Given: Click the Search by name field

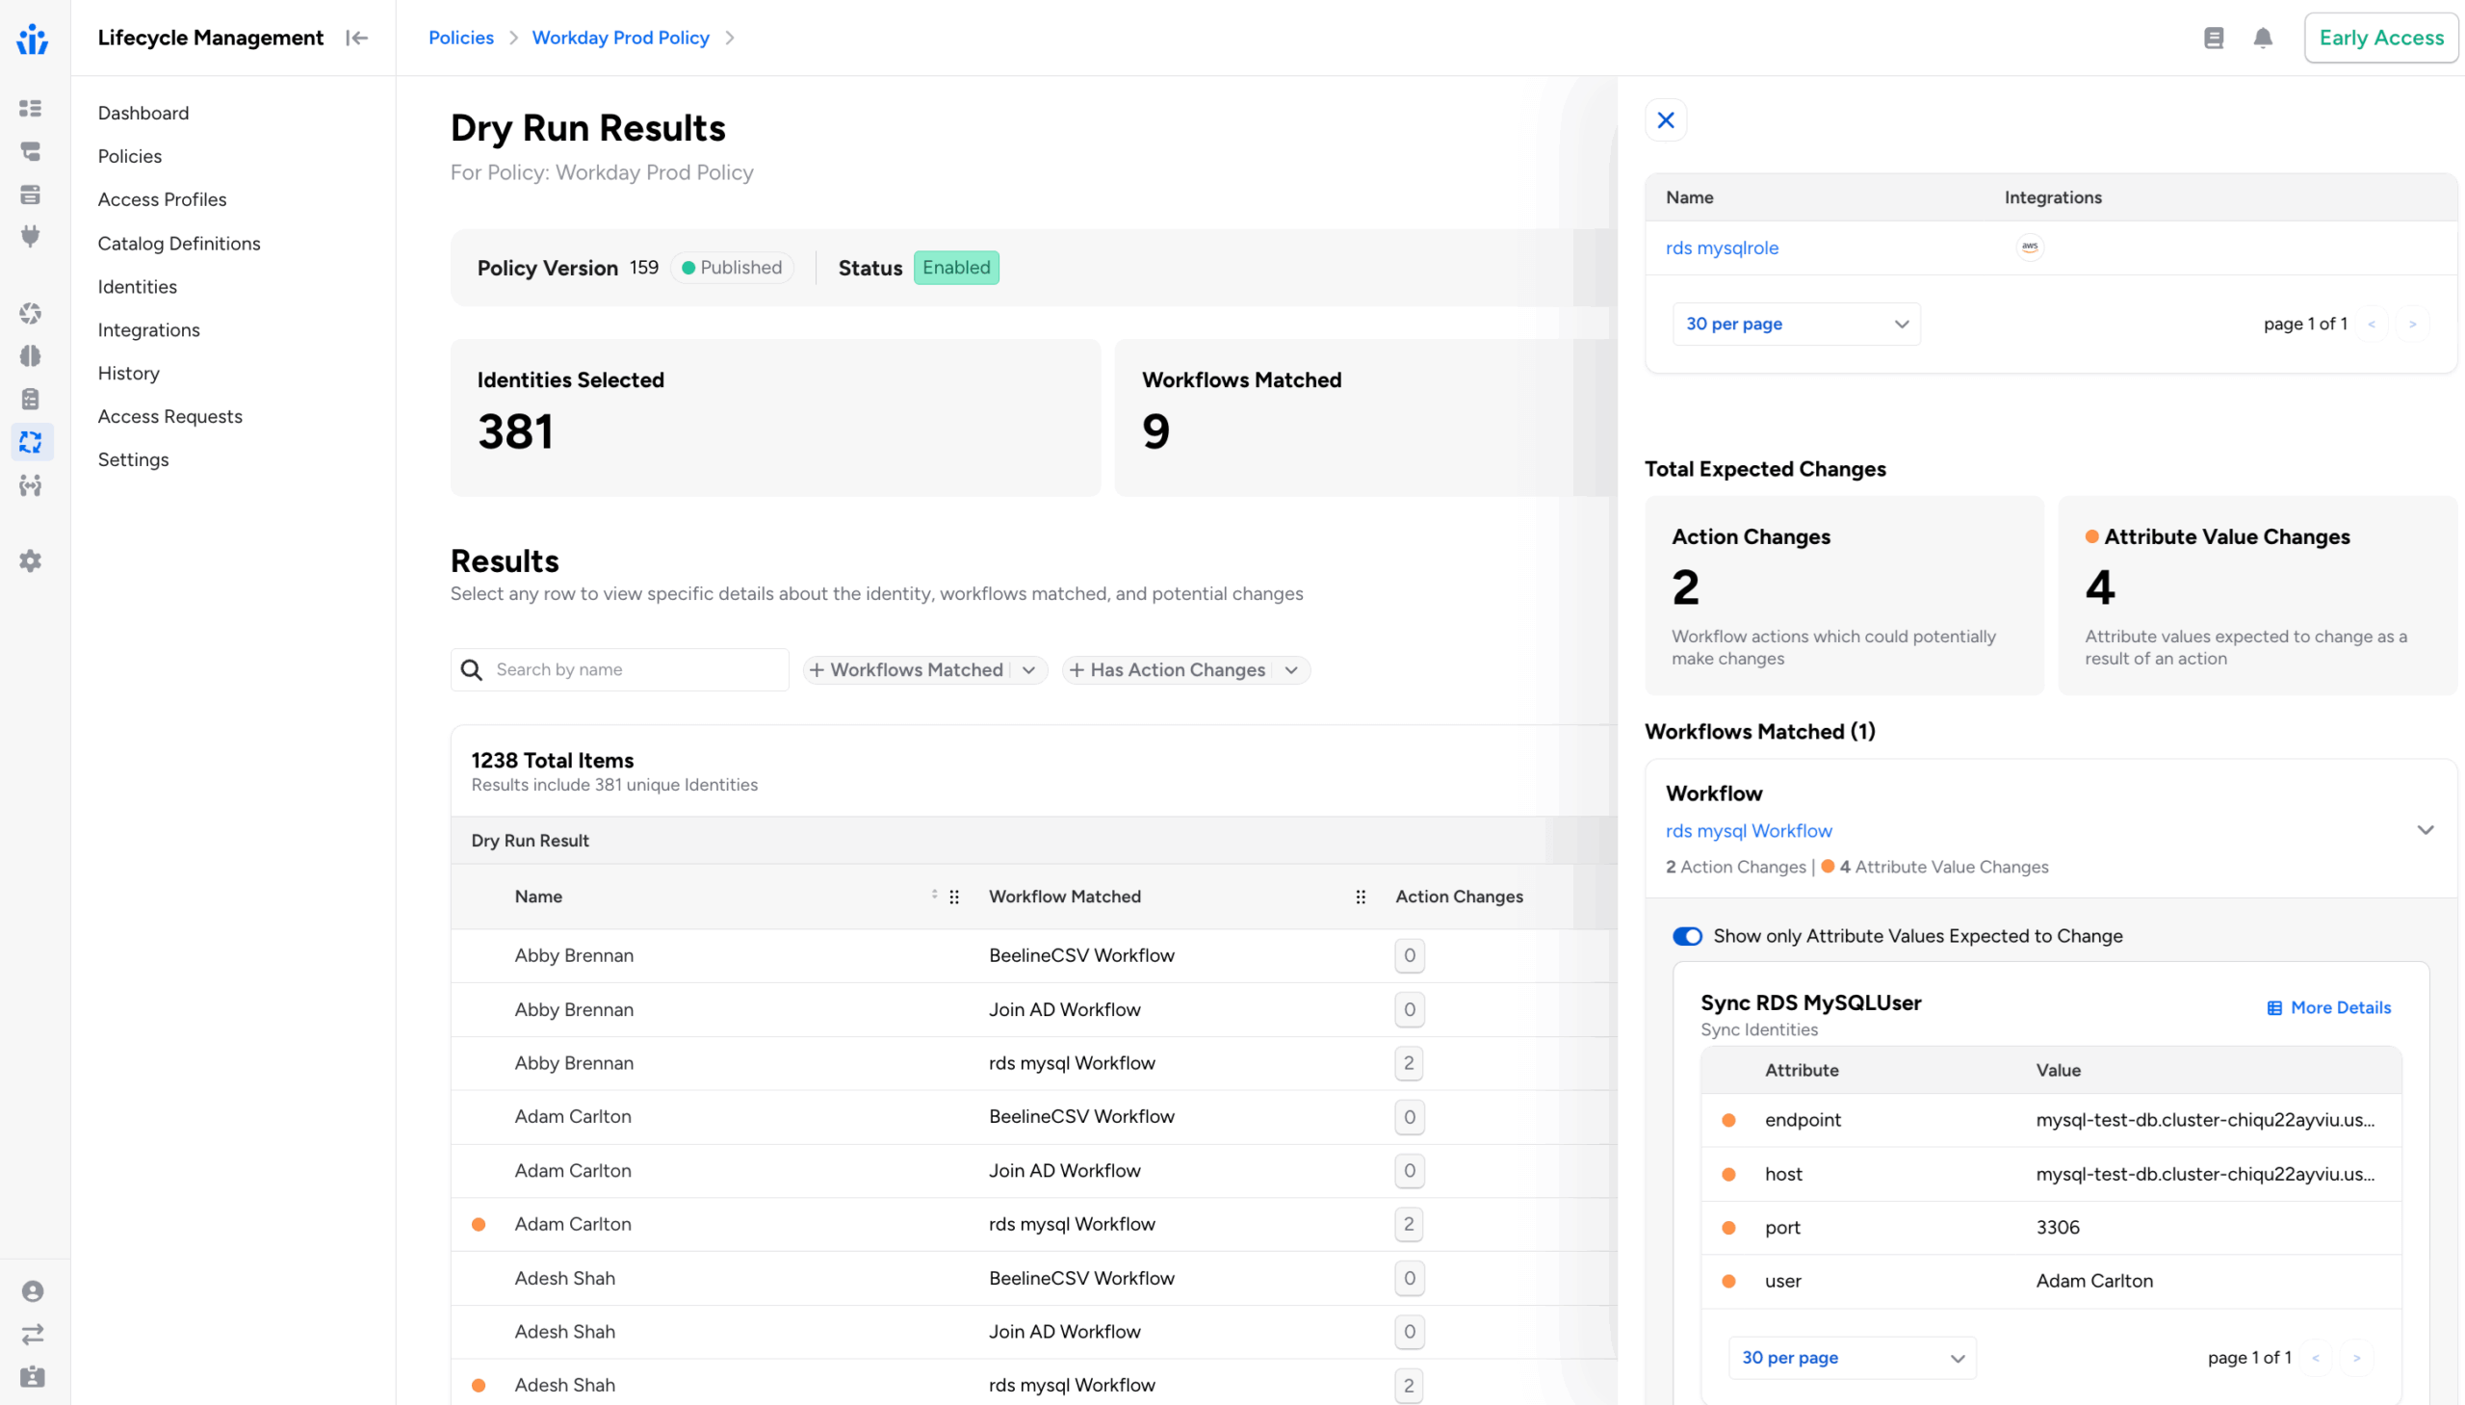Looking at the screenshot, I should [x=636, y=669].
